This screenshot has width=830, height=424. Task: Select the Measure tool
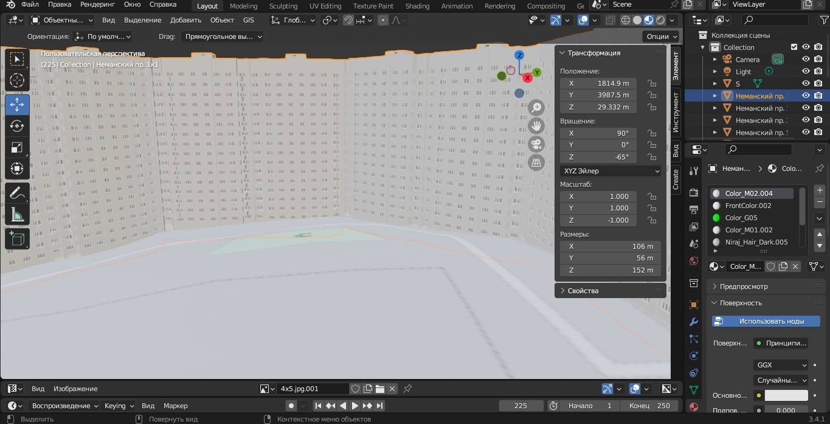(17, 215)
